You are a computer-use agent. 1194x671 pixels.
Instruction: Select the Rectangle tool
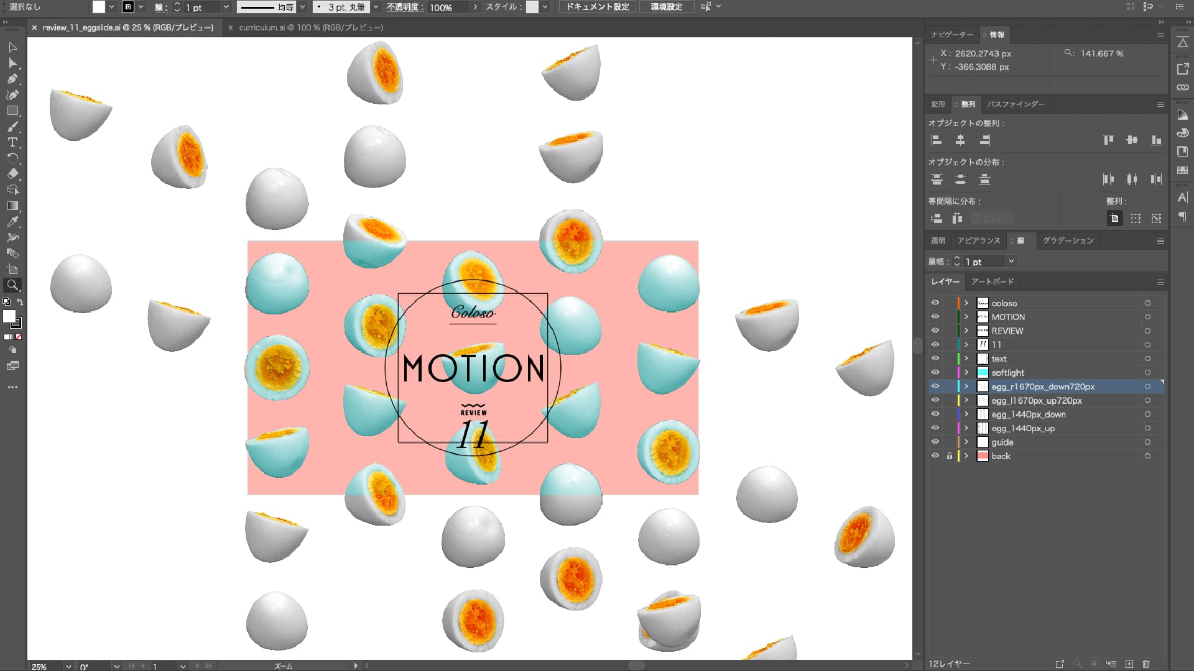pyautogui.click(x=12, y=111)
